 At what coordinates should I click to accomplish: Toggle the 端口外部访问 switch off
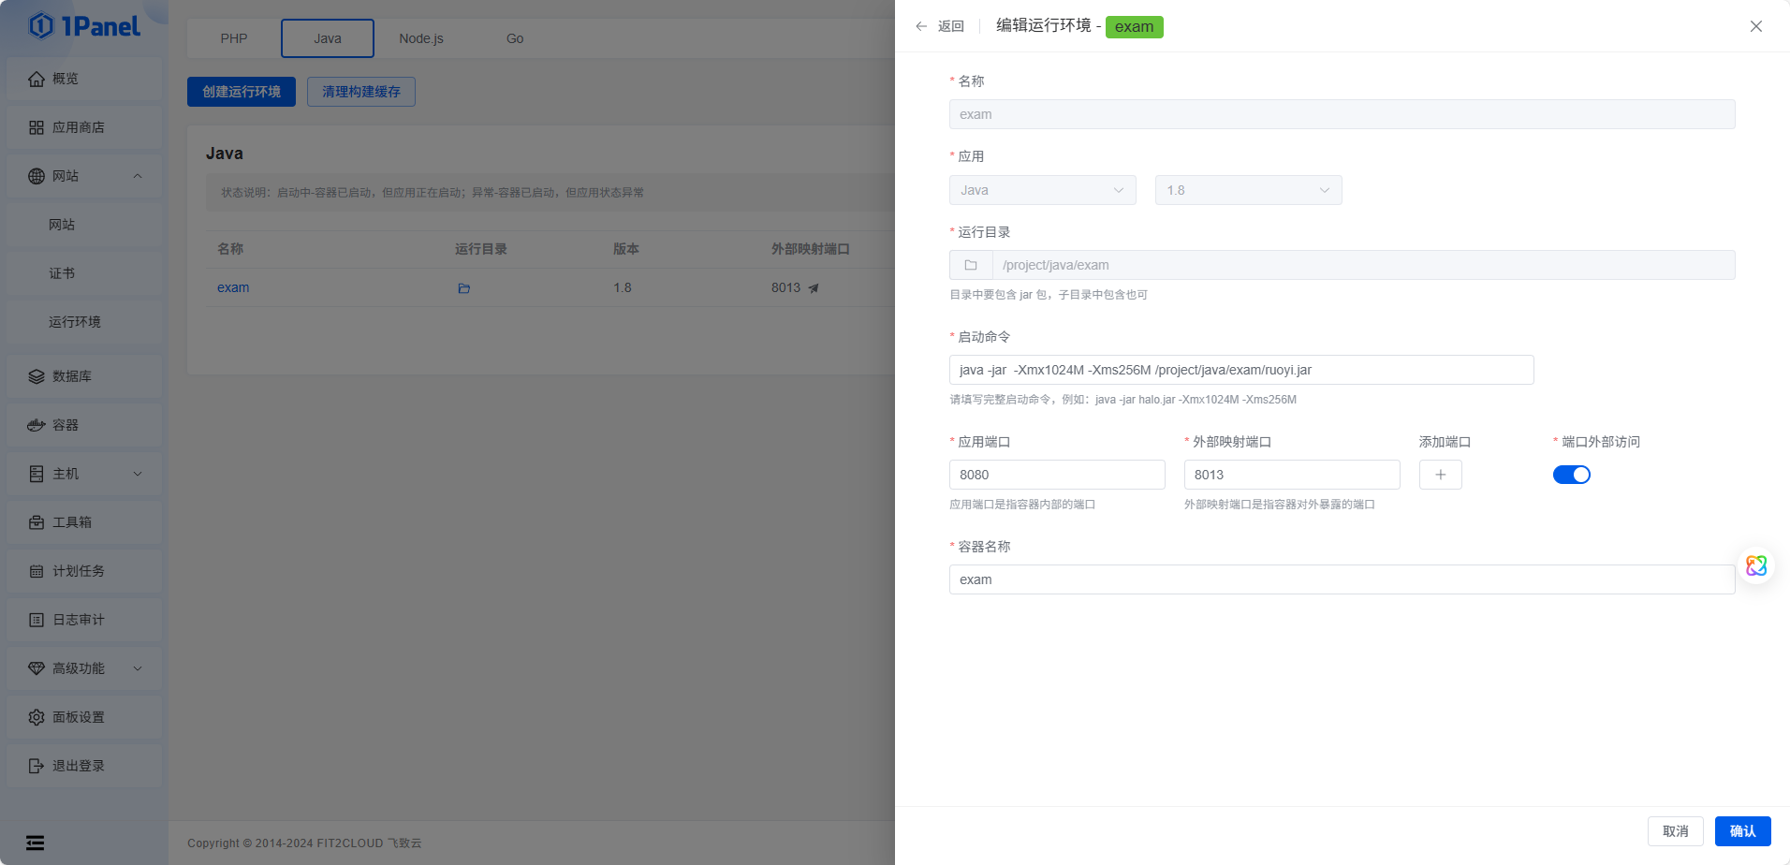pyautogui.click(x=1571, y=475)
